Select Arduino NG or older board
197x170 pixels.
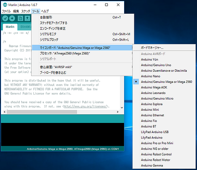[164, 149]
